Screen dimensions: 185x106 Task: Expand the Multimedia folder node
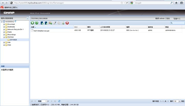pyautogui.click(x=4, y=27)
